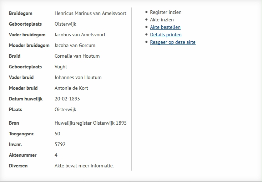Click the text Akte bevat meer informatie
Screen dimensions: 262x182
point(84,166)
